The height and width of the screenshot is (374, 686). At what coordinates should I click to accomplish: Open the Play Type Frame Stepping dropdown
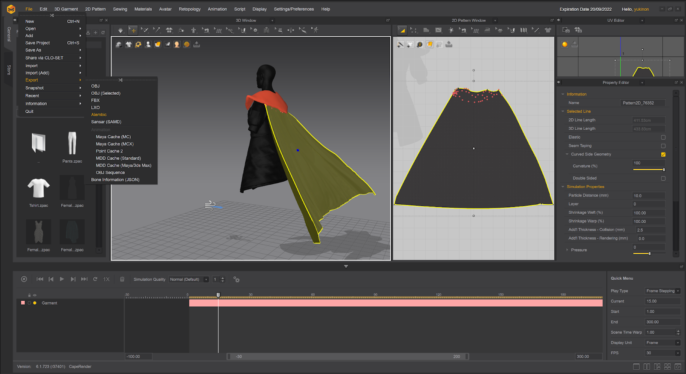coord(662,291)
